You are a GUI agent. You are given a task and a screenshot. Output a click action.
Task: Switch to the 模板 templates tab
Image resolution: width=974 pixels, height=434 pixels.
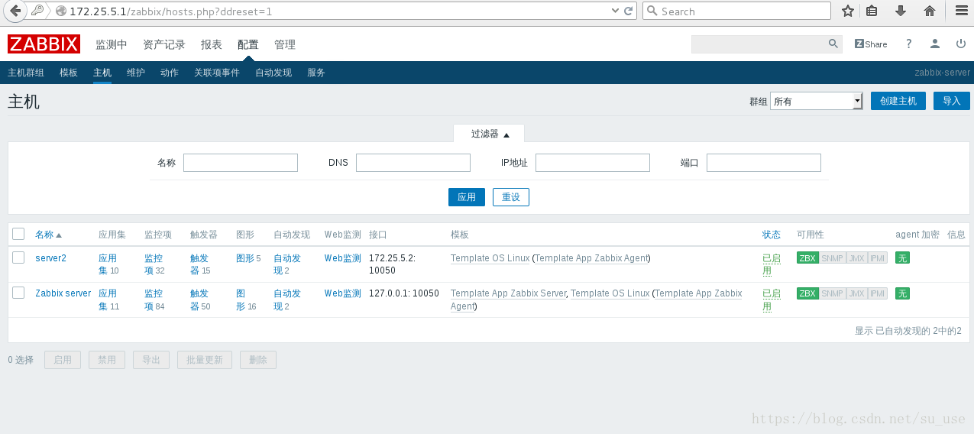tap(69, 73)
